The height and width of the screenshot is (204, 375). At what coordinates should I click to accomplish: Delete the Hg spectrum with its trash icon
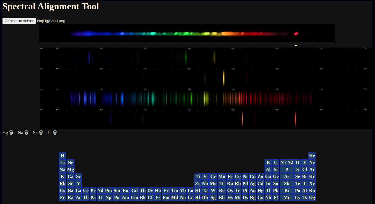click(x=11, y=133)
